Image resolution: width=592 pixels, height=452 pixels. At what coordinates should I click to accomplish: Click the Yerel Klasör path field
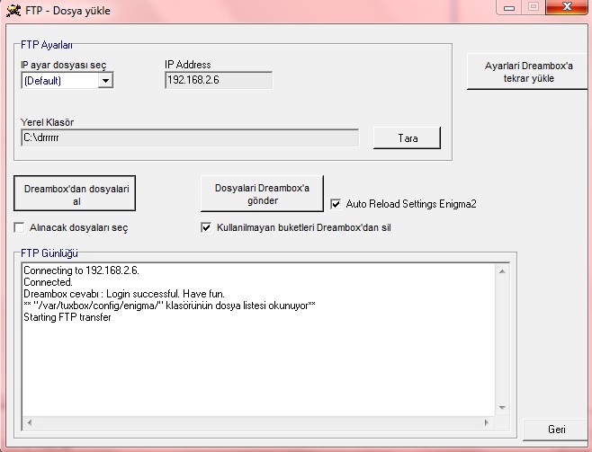point(190,138)
